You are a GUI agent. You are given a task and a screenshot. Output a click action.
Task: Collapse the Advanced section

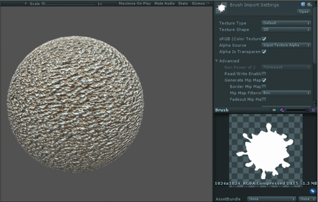point(217,61)
